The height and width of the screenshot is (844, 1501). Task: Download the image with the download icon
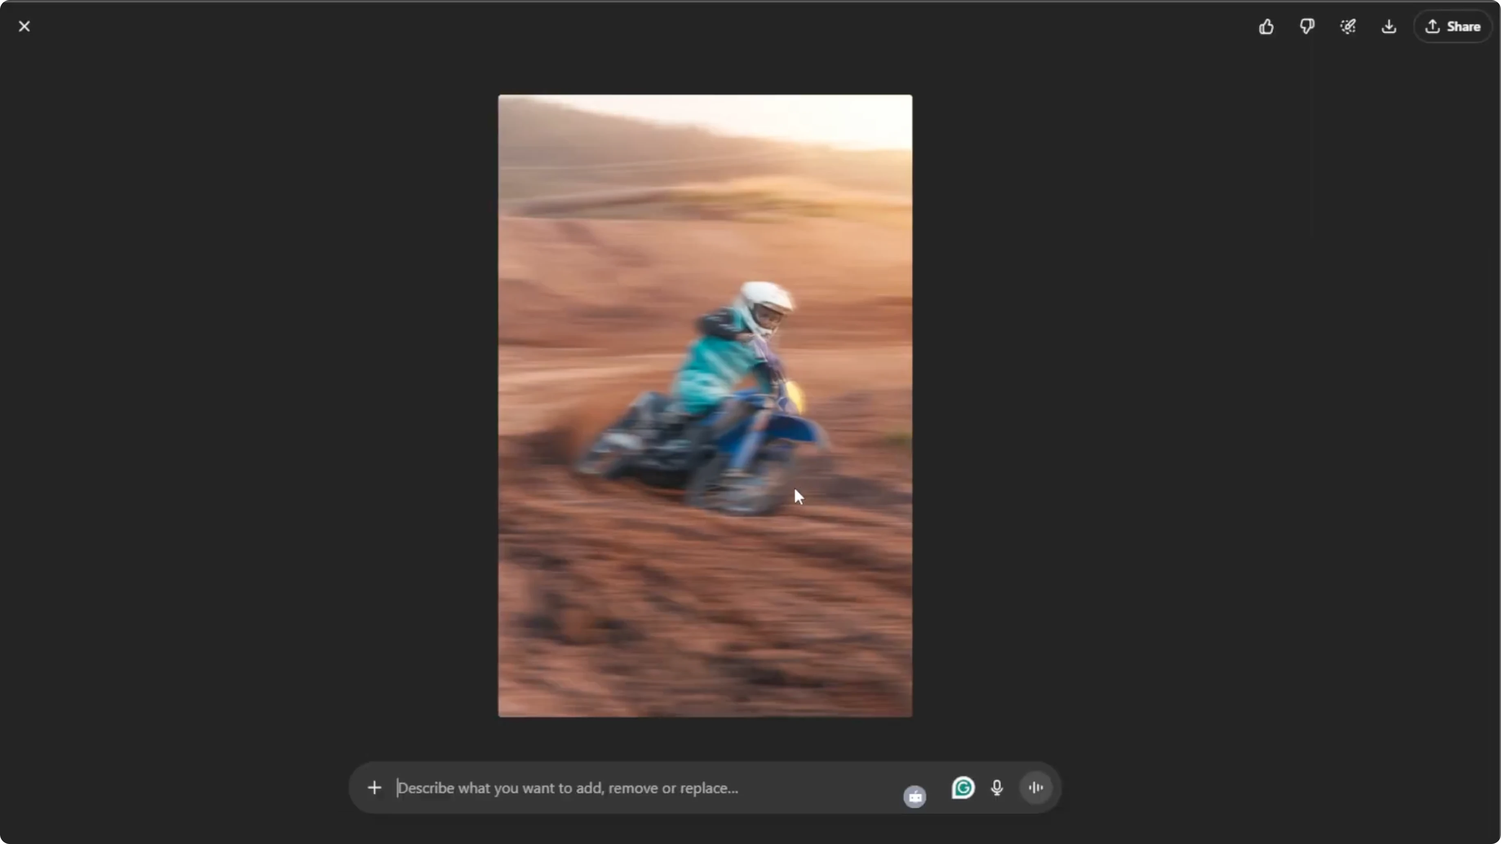1389,26
